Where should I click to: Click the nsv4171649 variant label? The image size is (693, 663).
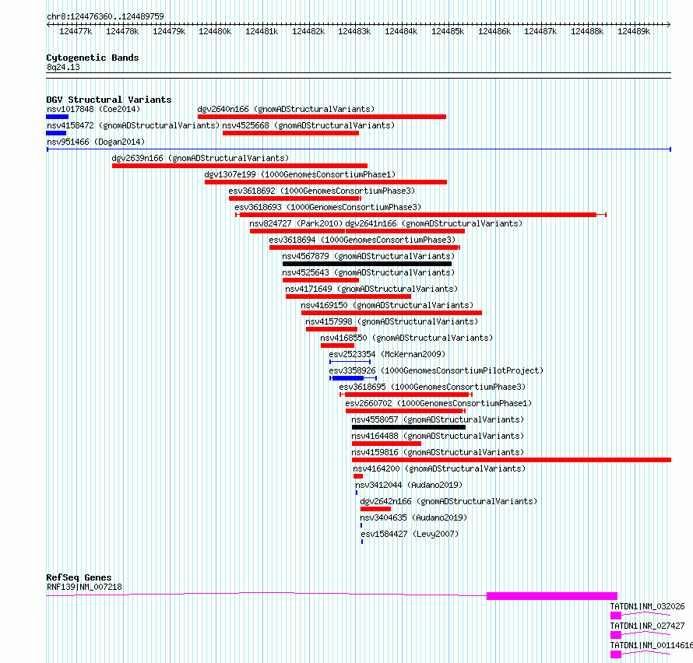[x=371, y=289]
